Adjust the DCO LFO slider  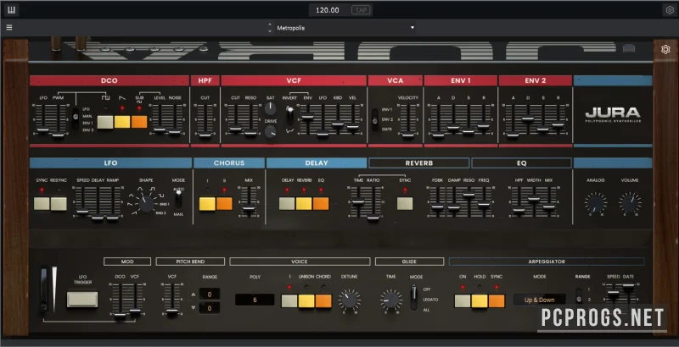point(43,129)
